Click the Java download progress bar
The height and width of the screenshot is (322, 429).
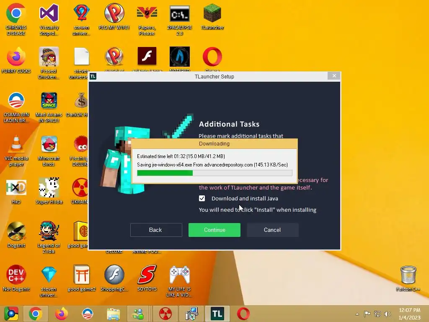pos(214,173)
